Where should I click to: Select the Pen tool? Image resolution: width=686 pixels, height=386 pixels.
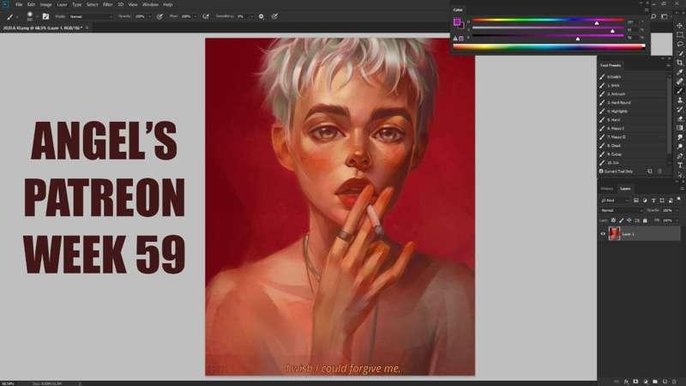679,156
